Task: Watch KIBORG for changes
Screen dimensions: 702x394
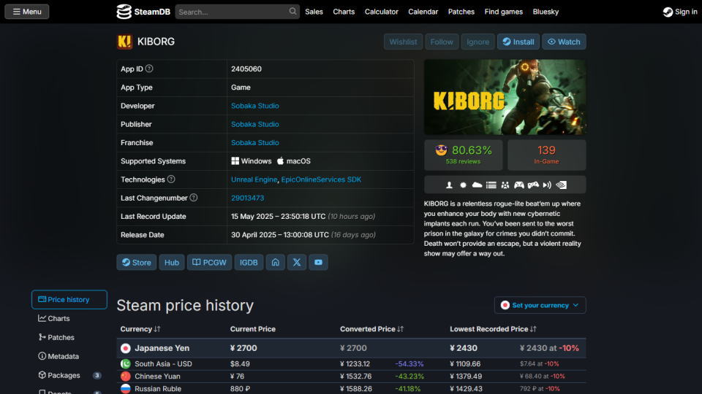Action: [x=564, y=42]
